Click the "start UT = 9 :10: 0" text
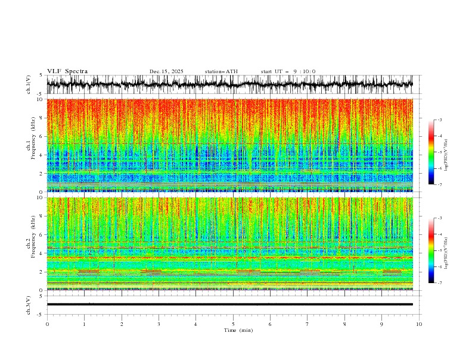Image resolution: width=472 pixels, height=364 pixels. [288, 71]
